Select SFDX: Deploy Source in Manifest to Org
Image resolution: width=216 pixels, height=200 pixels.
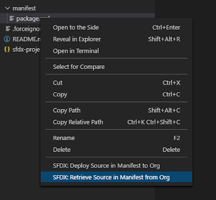point(117,165)
